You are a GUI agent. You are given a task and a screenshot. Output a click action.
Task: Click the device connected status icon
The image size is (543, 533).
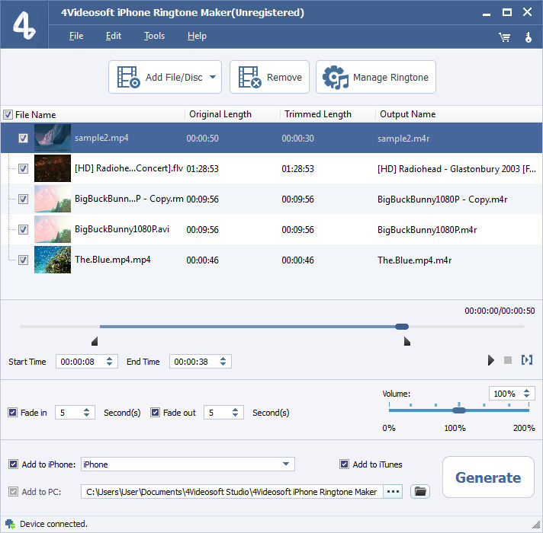point(11,524)
